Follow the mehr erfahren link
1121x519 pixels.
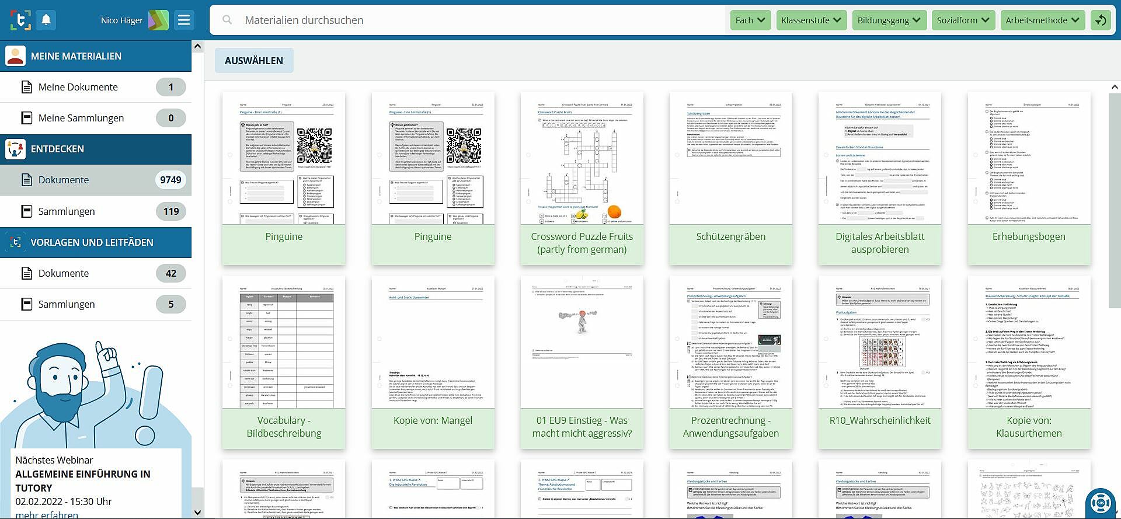coord(47,514)
